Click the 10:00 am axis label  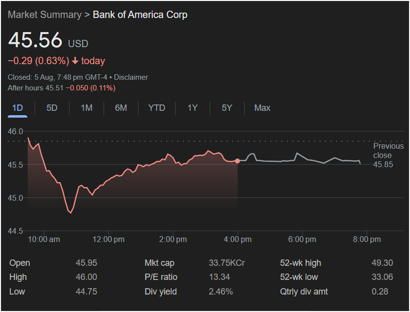point(44,240)
